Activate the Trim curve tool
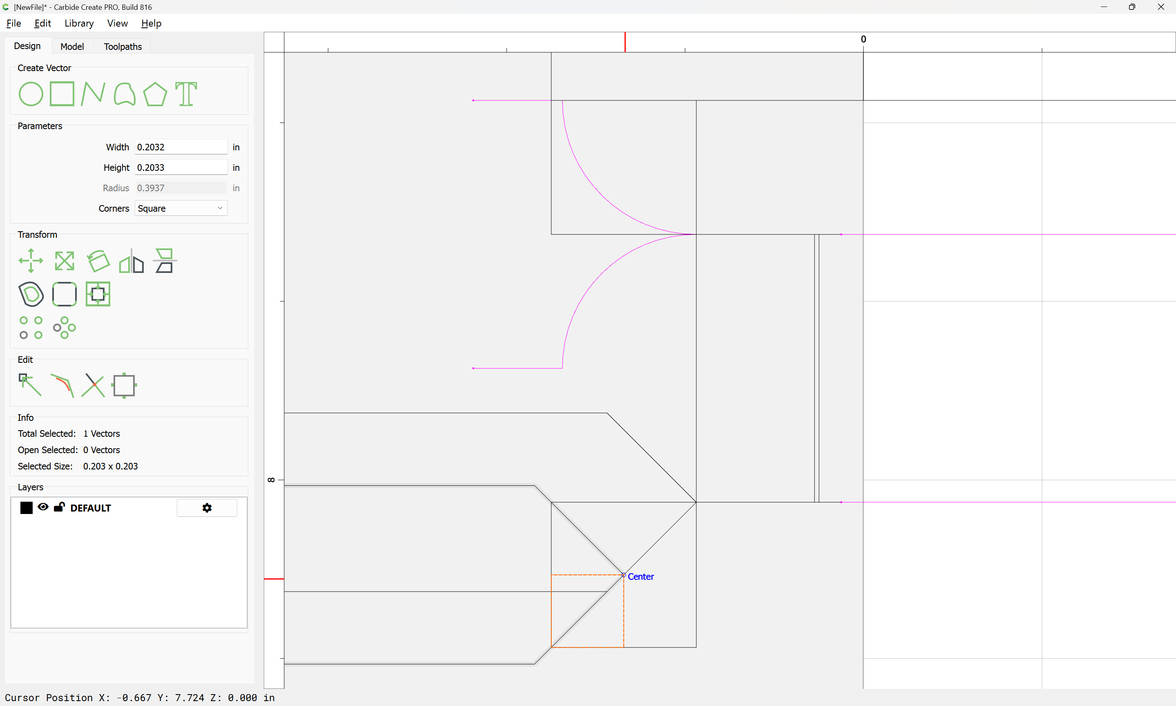Screen dimensions: 1176x706 pos(62,386)
